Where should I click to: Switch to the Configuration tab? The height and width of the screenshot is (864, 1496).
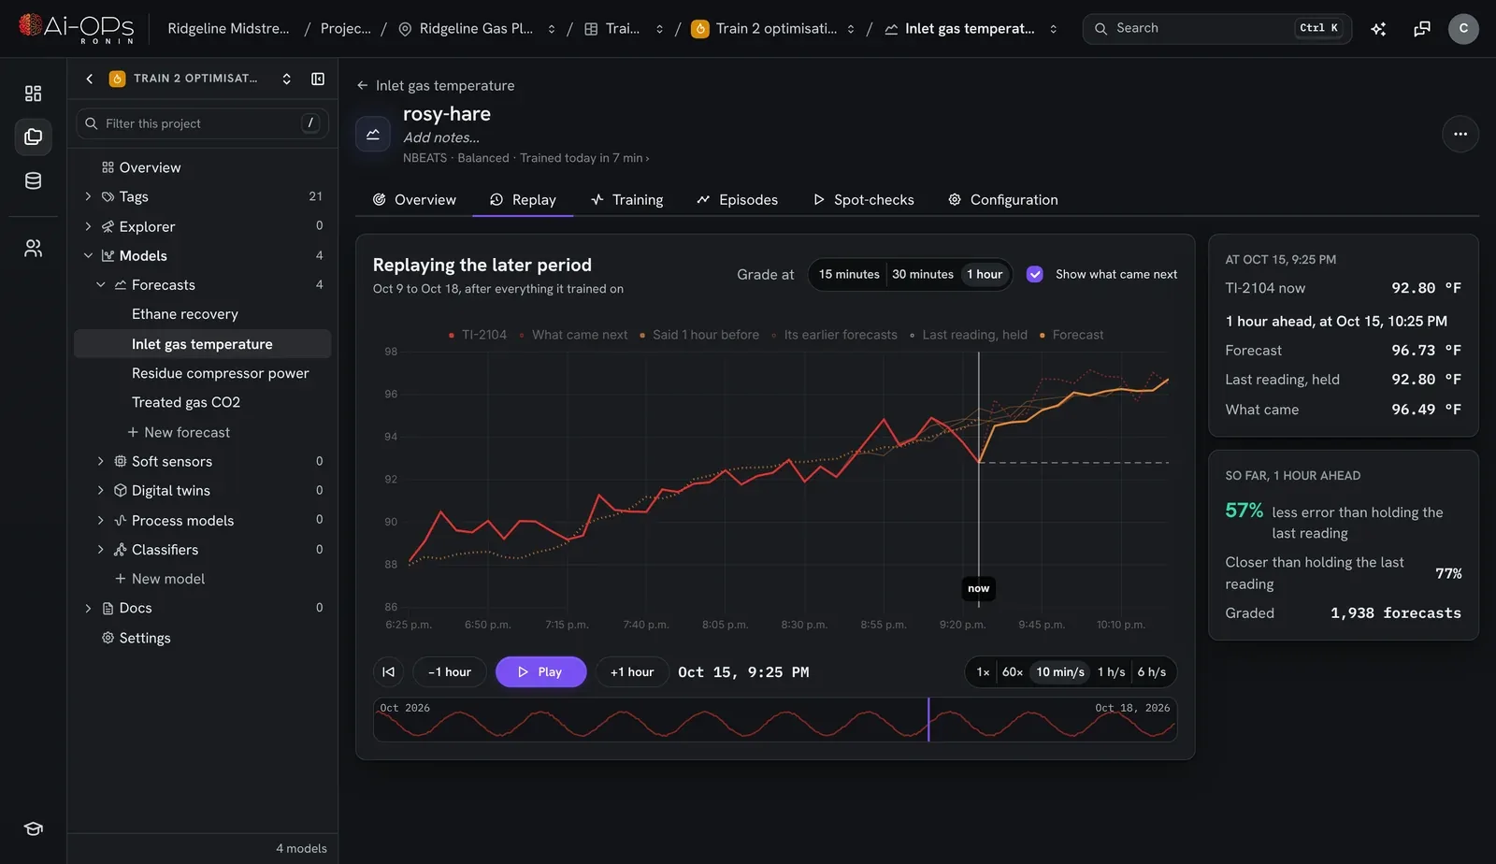(x=1003, y=199)
